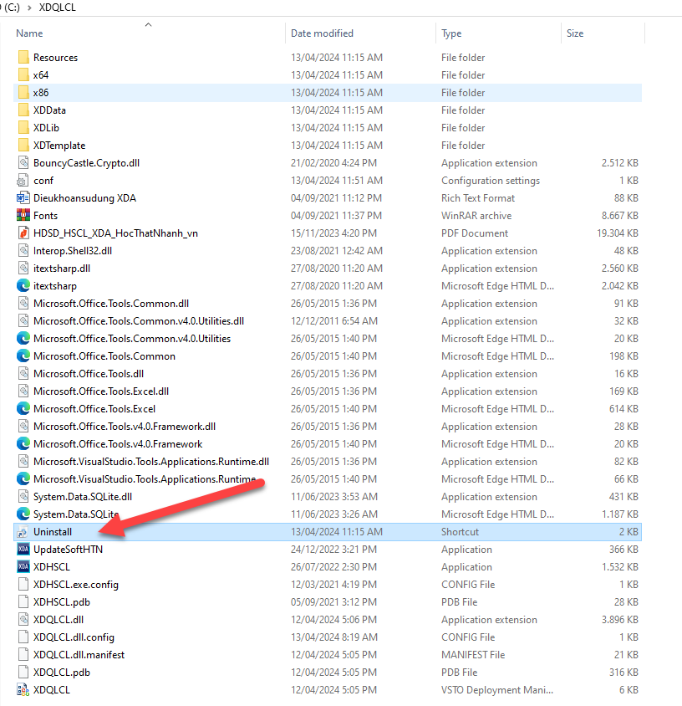Sort files by the Name column
This screenshot has width=682, height=706.
coord(29,33)
